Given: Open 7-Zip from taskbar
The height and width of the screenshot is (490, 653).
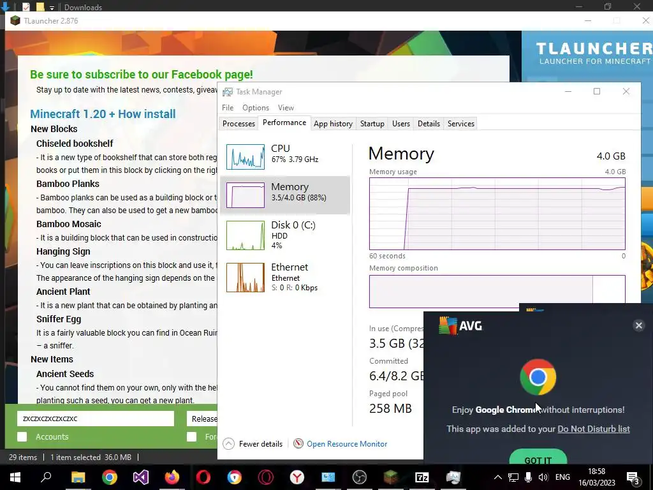Looking at the screenshot, I should [x=422, y=477].
